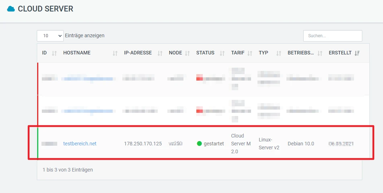
Task: Click into the Suchen search field
Action: 332,36
